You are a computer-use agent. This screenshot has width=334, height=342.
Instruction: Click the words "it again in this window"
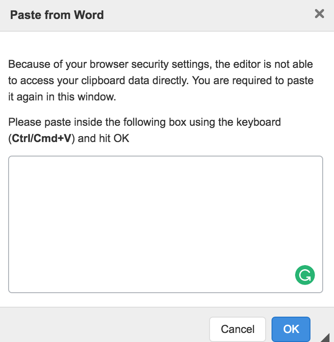62,97
